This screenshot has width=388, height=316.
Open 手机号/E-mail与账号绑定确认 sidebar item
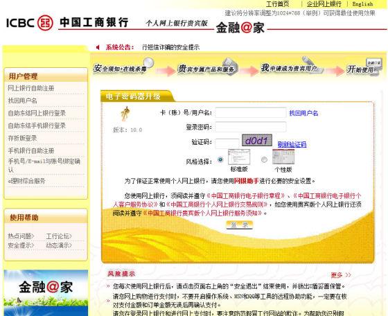[44, 166]
